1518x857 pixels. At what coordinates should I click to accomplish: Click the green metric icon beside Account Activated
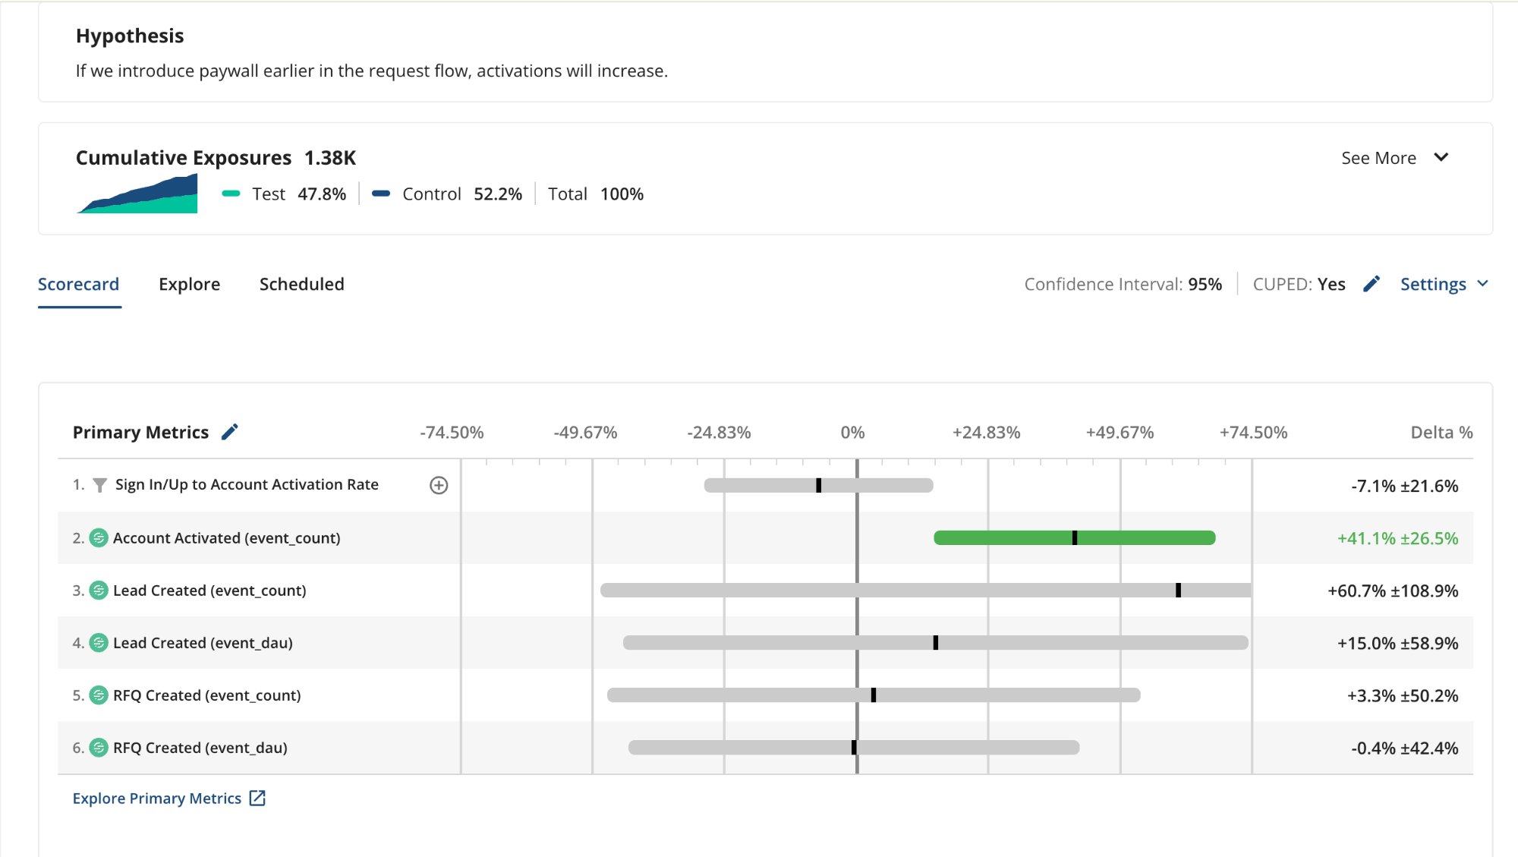point(99,537)
